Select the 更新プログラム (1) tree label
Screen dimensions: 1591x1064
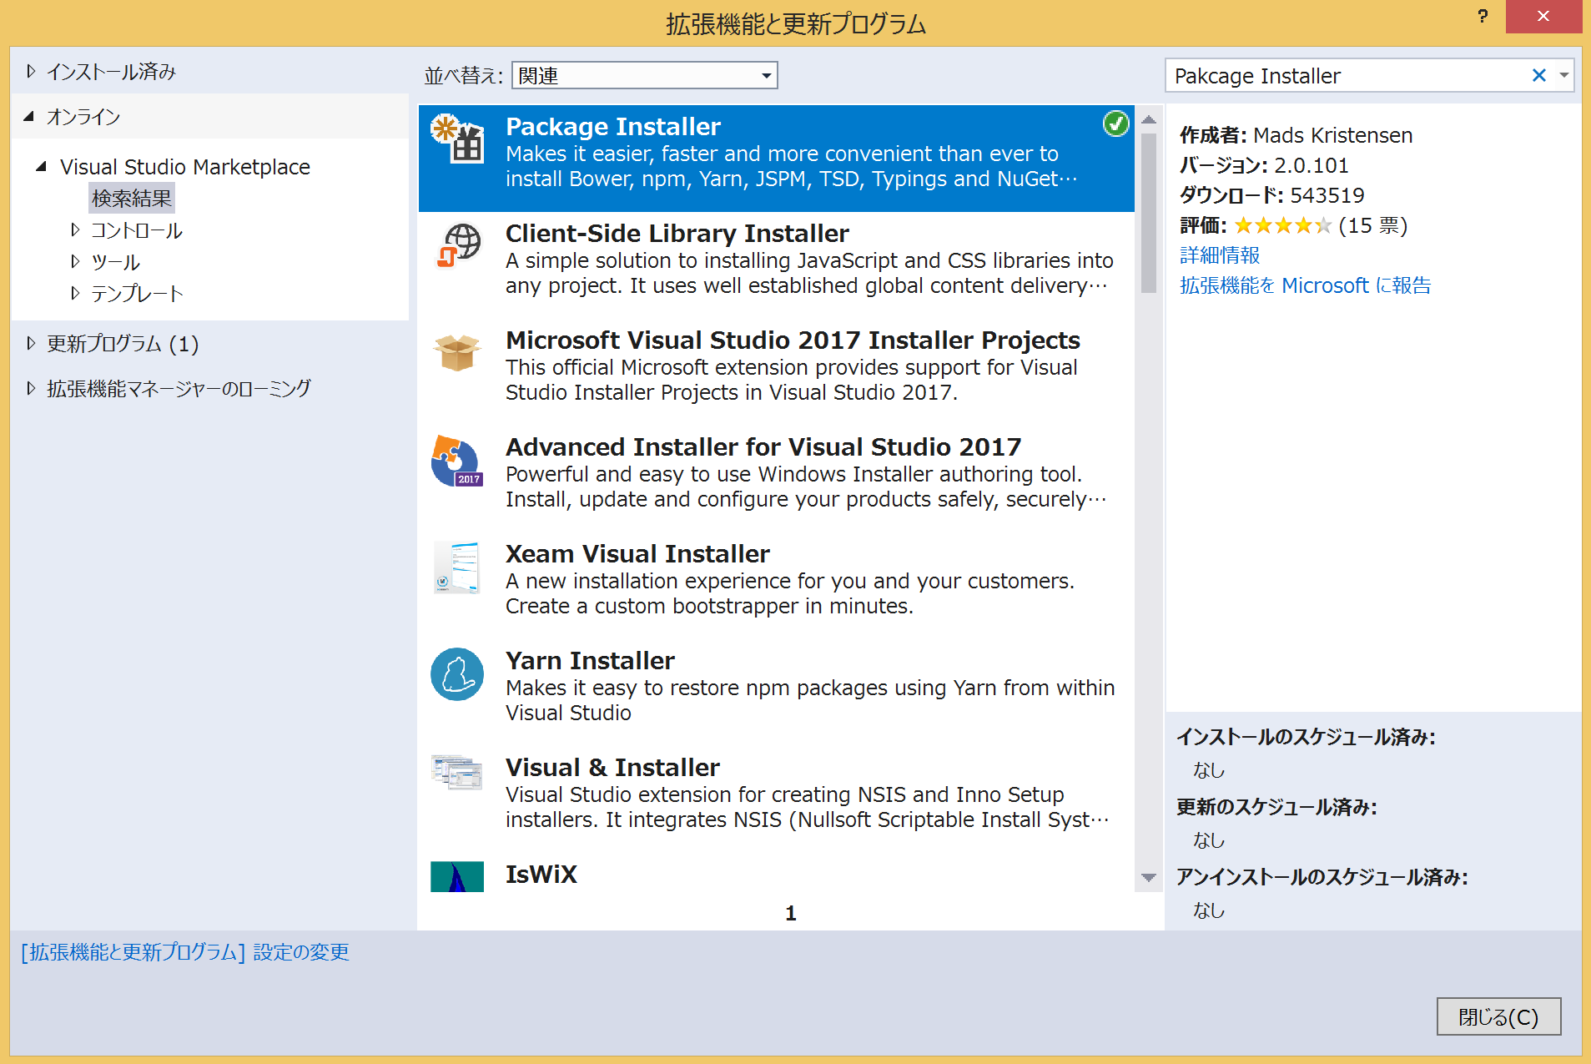pyautogui.click(x=123, y=344)
